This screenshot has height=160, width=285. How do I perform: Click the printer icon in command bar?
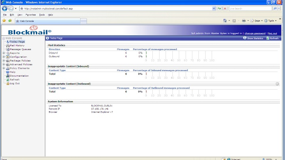pos(244,21)
